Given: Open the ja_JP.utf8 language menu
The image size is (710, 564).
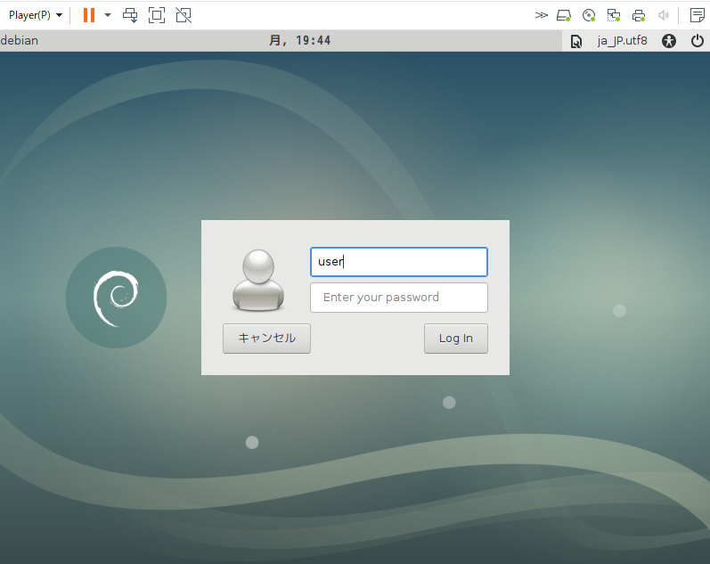Looking at the screenshot, I should pyautogui.click(x=622, y=41).
